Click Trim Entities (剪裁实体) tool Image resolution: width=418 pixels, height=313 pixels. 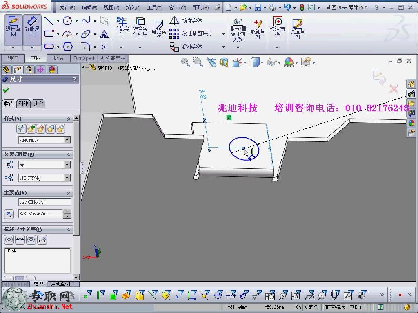(121, 26)
